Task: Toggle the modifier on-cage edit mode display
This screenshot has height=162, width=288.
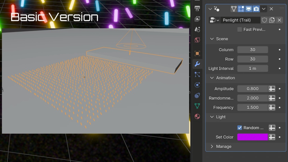Action: tap(234, 9)
